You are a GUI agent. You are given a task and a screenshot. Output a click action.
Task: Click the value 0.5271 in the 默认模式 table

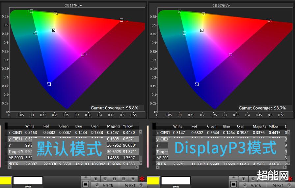129,139
